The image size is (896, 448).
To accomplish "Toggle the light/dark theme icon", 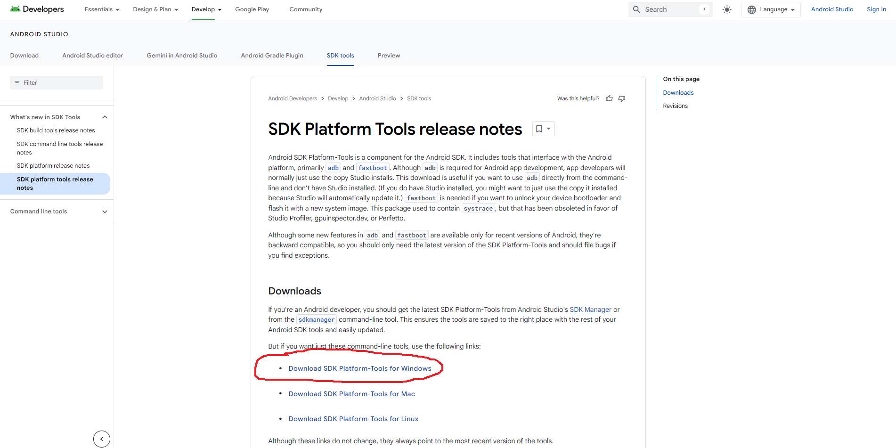I will click(x=727, y=9).
